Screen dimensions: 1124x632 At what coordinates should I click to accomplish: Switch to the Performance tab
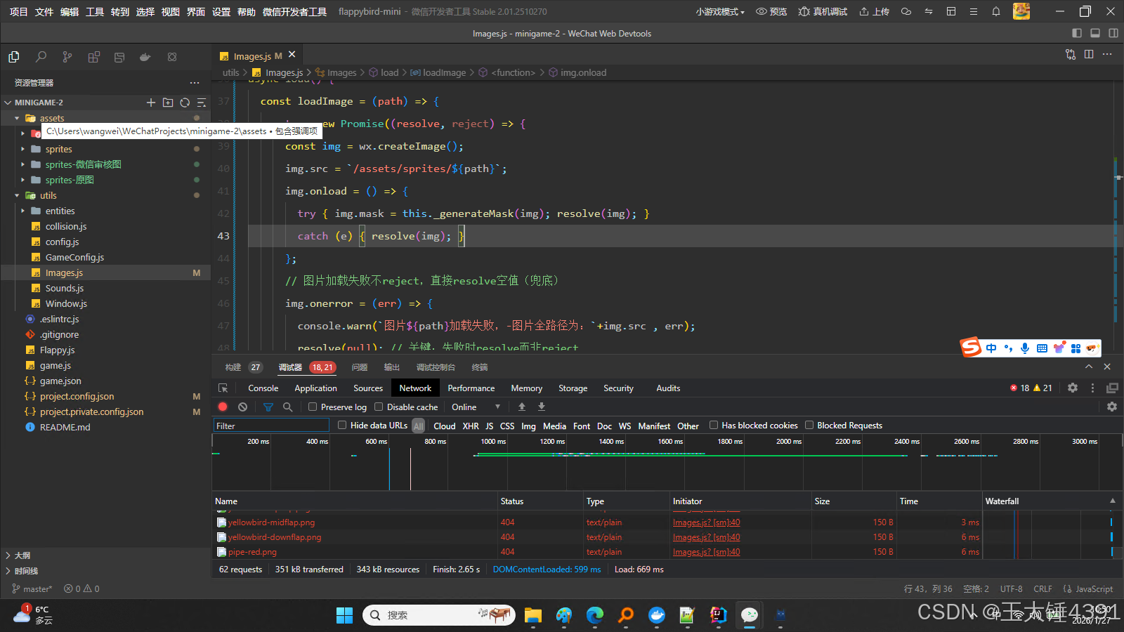[x=471, y=388]
